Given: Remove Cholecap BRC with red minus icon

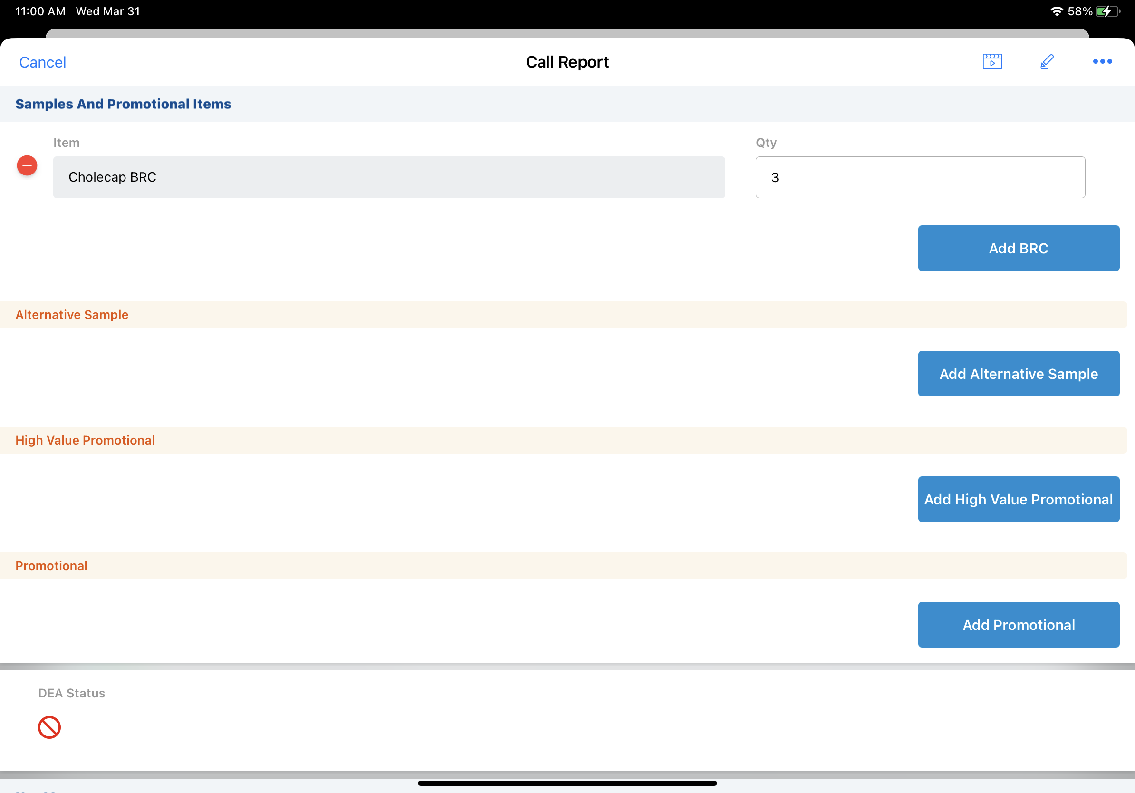Looking at the screenshot, I should pyautogui.click(x=27, y=165).
